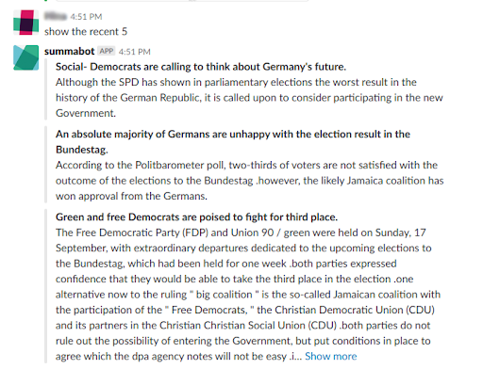Screen dimensions: 483x369
Task: Click the summabot avatar icon
Action: pos(26,57)
